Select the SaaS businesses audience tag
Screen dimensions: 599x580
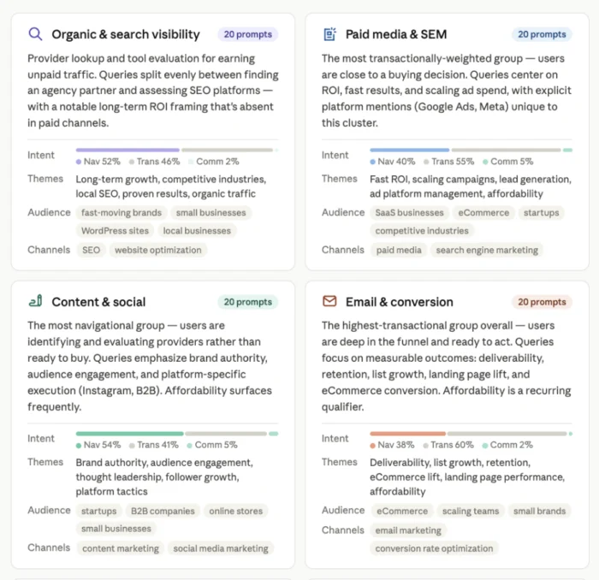point(410,213)
